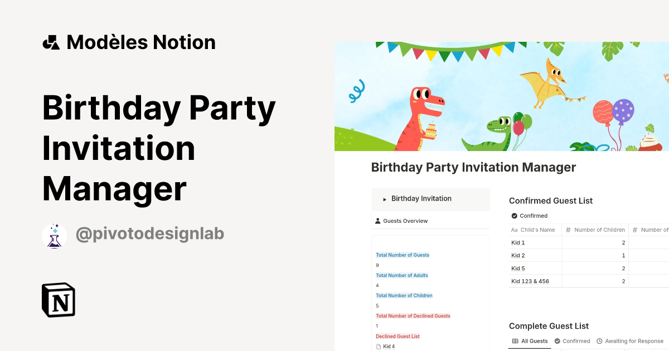Click the Guests Overview person icon

click(377, 221)
